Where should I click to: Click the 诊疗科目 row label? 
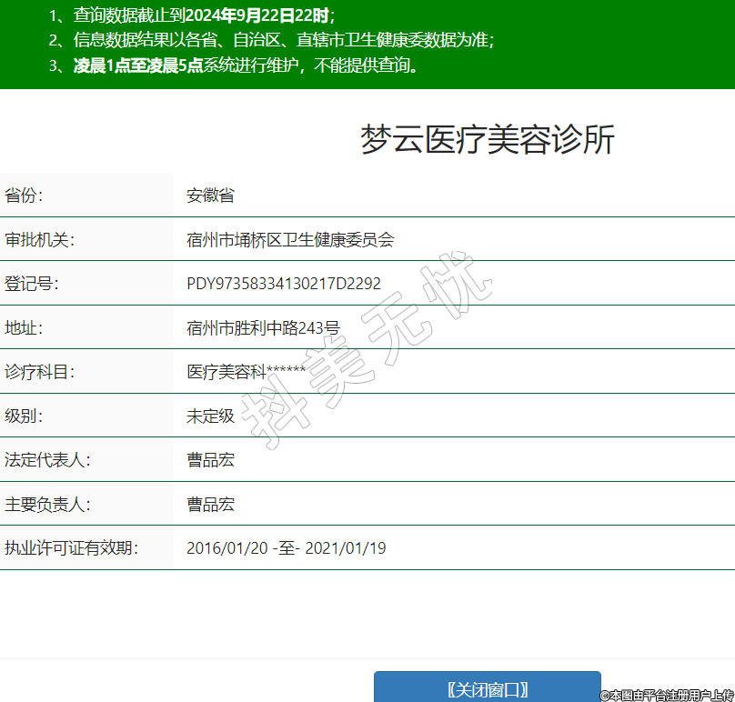[39, 372]
